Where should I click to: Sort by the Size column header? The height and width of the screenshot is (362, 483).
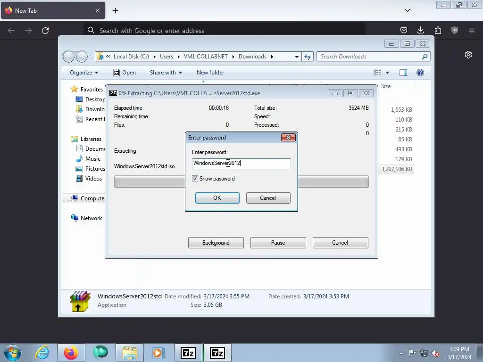[386, 86]
